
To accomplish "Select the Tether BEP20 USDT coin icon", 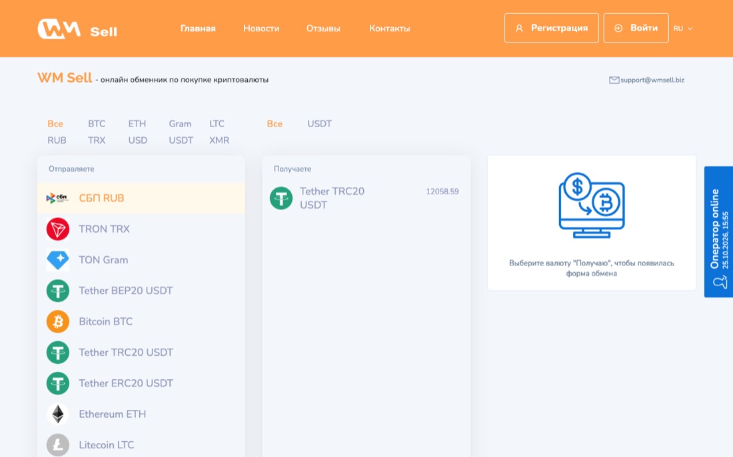I will 58,291.
